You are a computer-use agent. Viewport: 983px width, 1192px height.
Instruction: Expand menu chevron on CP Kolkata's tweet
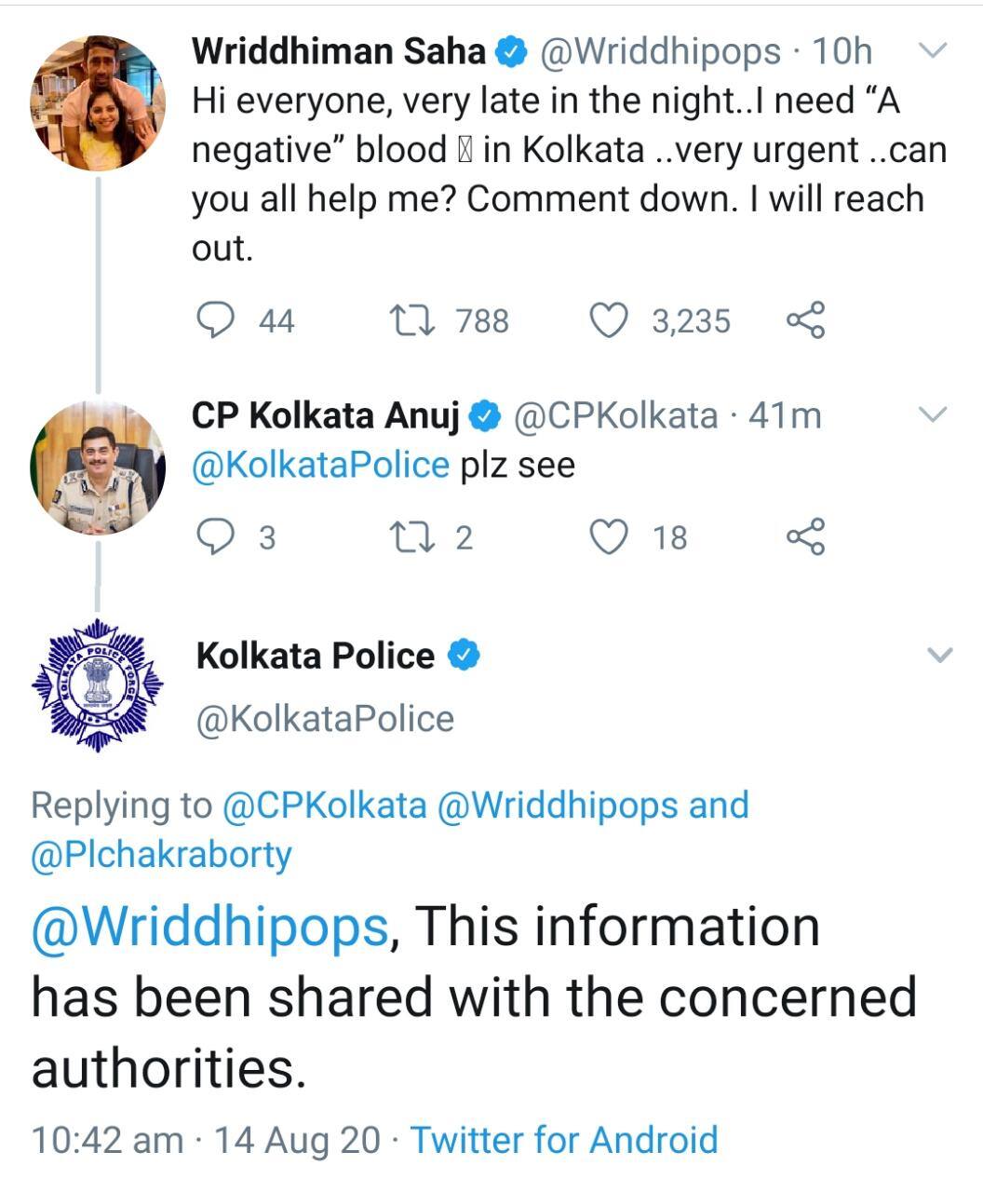(x=932, y=414)
